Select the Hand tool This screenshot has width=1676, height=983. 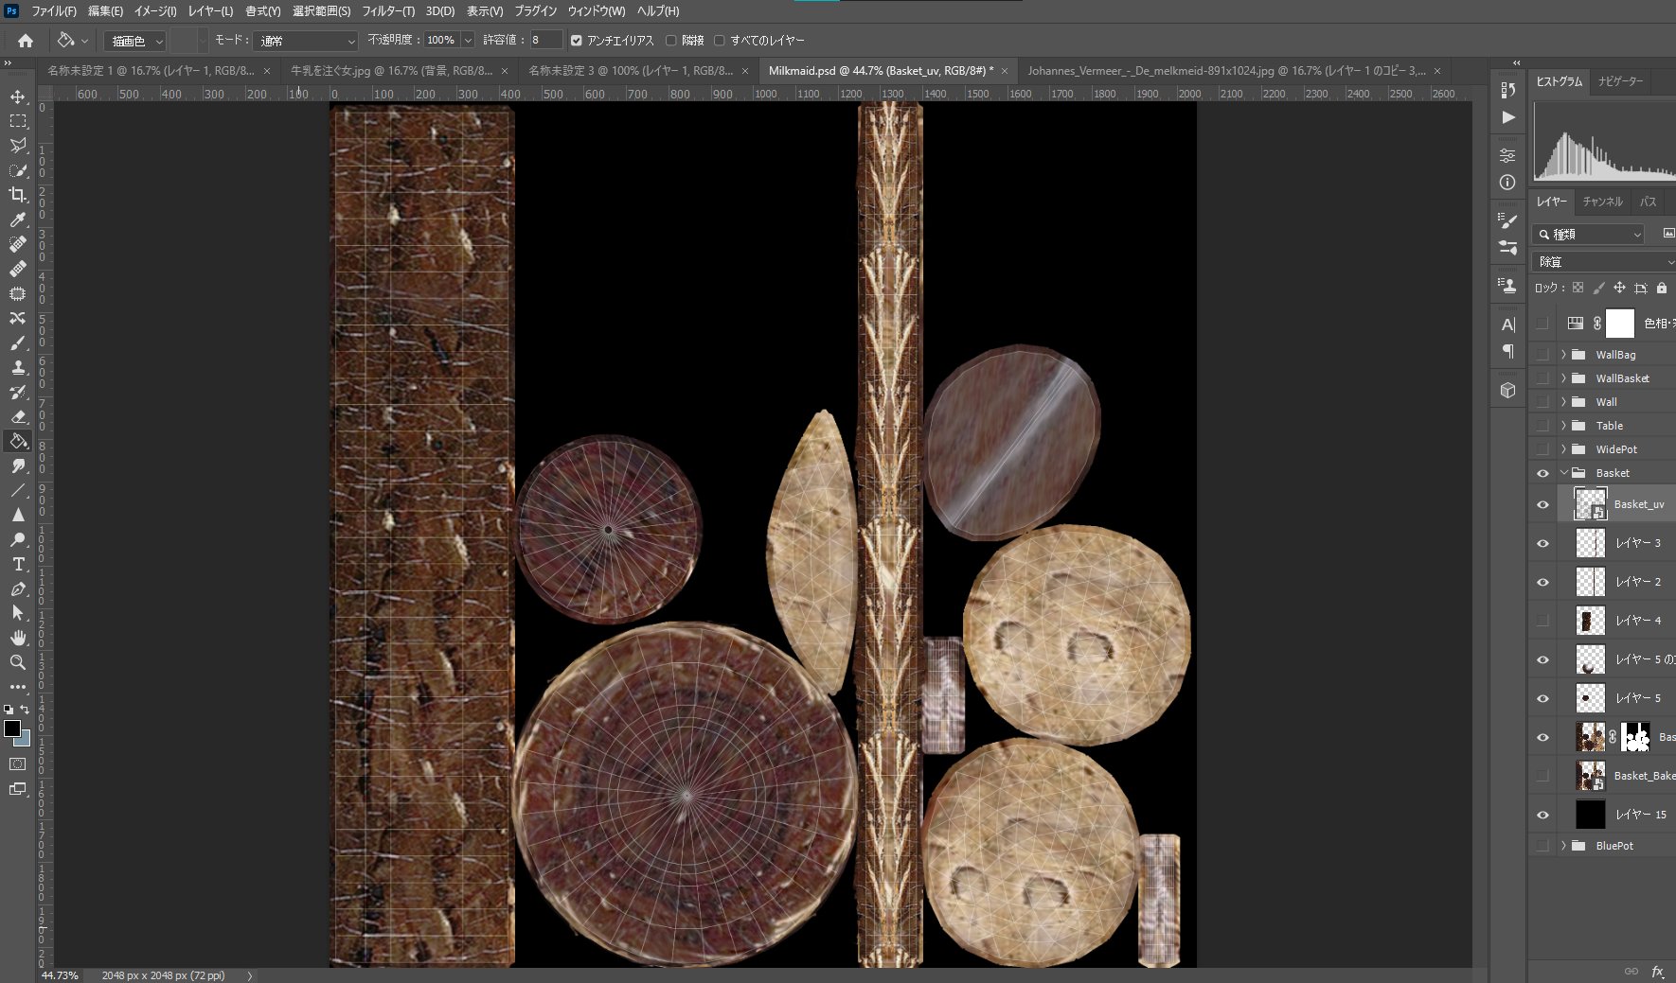coord(18,638)
